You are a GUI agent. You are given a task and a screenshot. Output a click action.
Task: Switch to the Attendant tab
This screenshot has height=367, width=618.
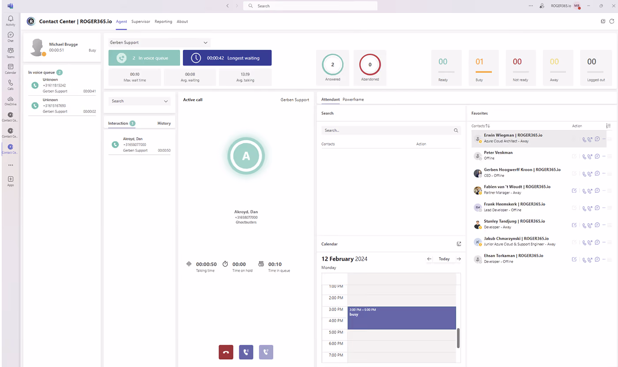click(331, 100)
